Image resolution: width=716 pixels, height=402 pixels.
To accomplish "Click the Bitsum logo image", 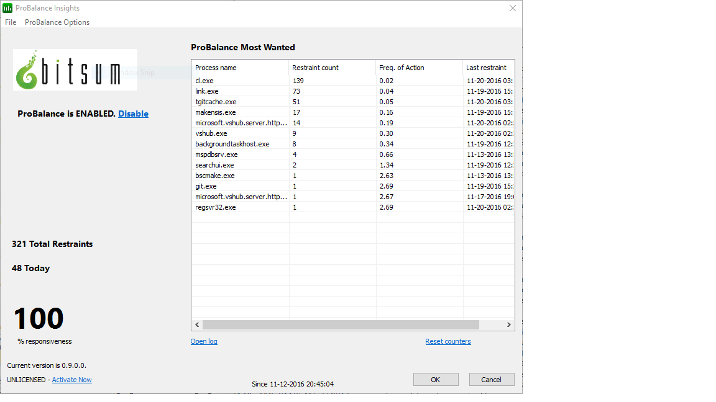I will [75, 69].
